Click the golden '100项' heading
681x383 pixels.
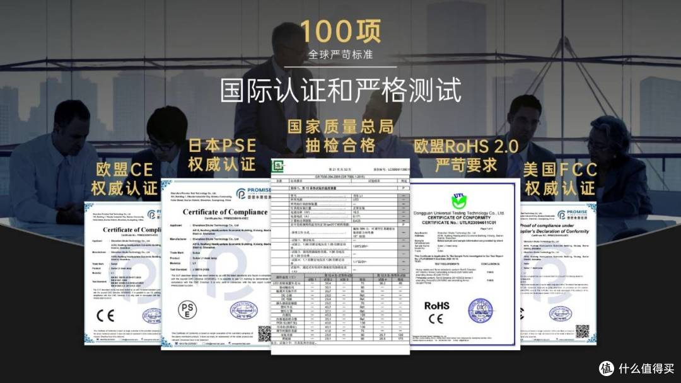[341, 31]
